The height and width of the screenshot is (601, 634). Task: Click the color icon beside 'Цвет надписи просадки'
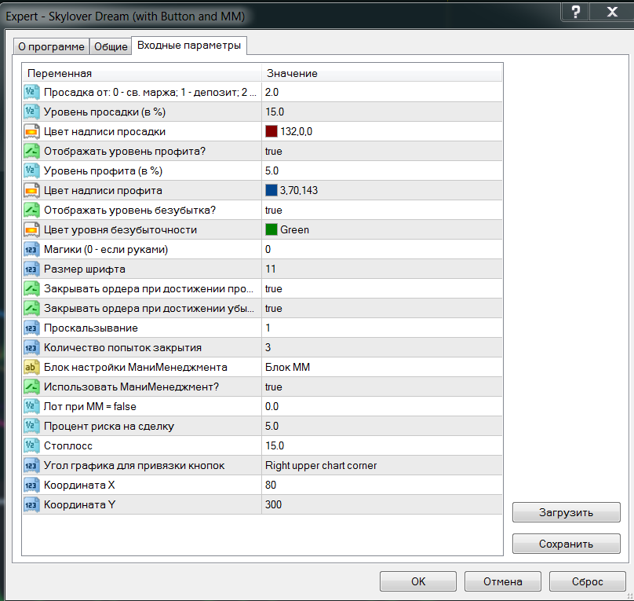click(31, 131)
